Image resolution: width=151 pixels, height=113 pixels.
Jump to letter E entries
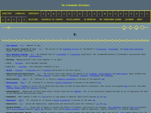[69, 14]
